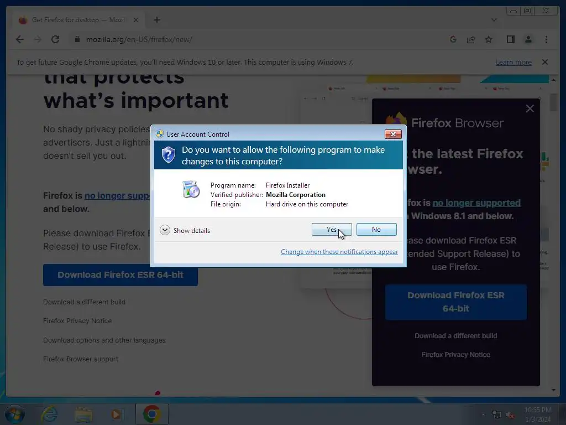
Task: Open Windows Media Player from taskbar
Action: coord(116,414)
